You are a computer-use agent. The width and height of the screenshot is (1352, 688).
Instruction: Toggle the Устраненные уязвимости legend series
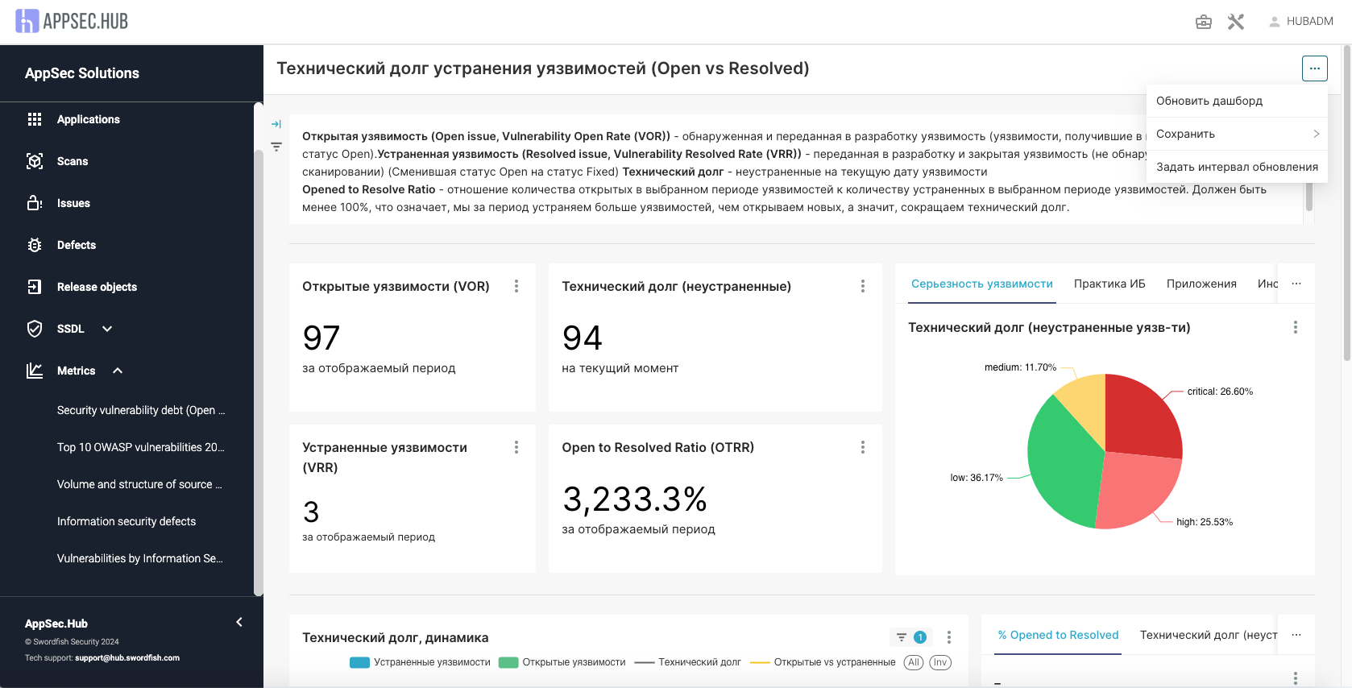tap(420, 662)
